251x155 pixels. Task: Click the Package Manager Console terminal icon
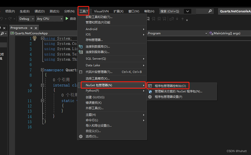pyautogui.click(x=150, y=86)
